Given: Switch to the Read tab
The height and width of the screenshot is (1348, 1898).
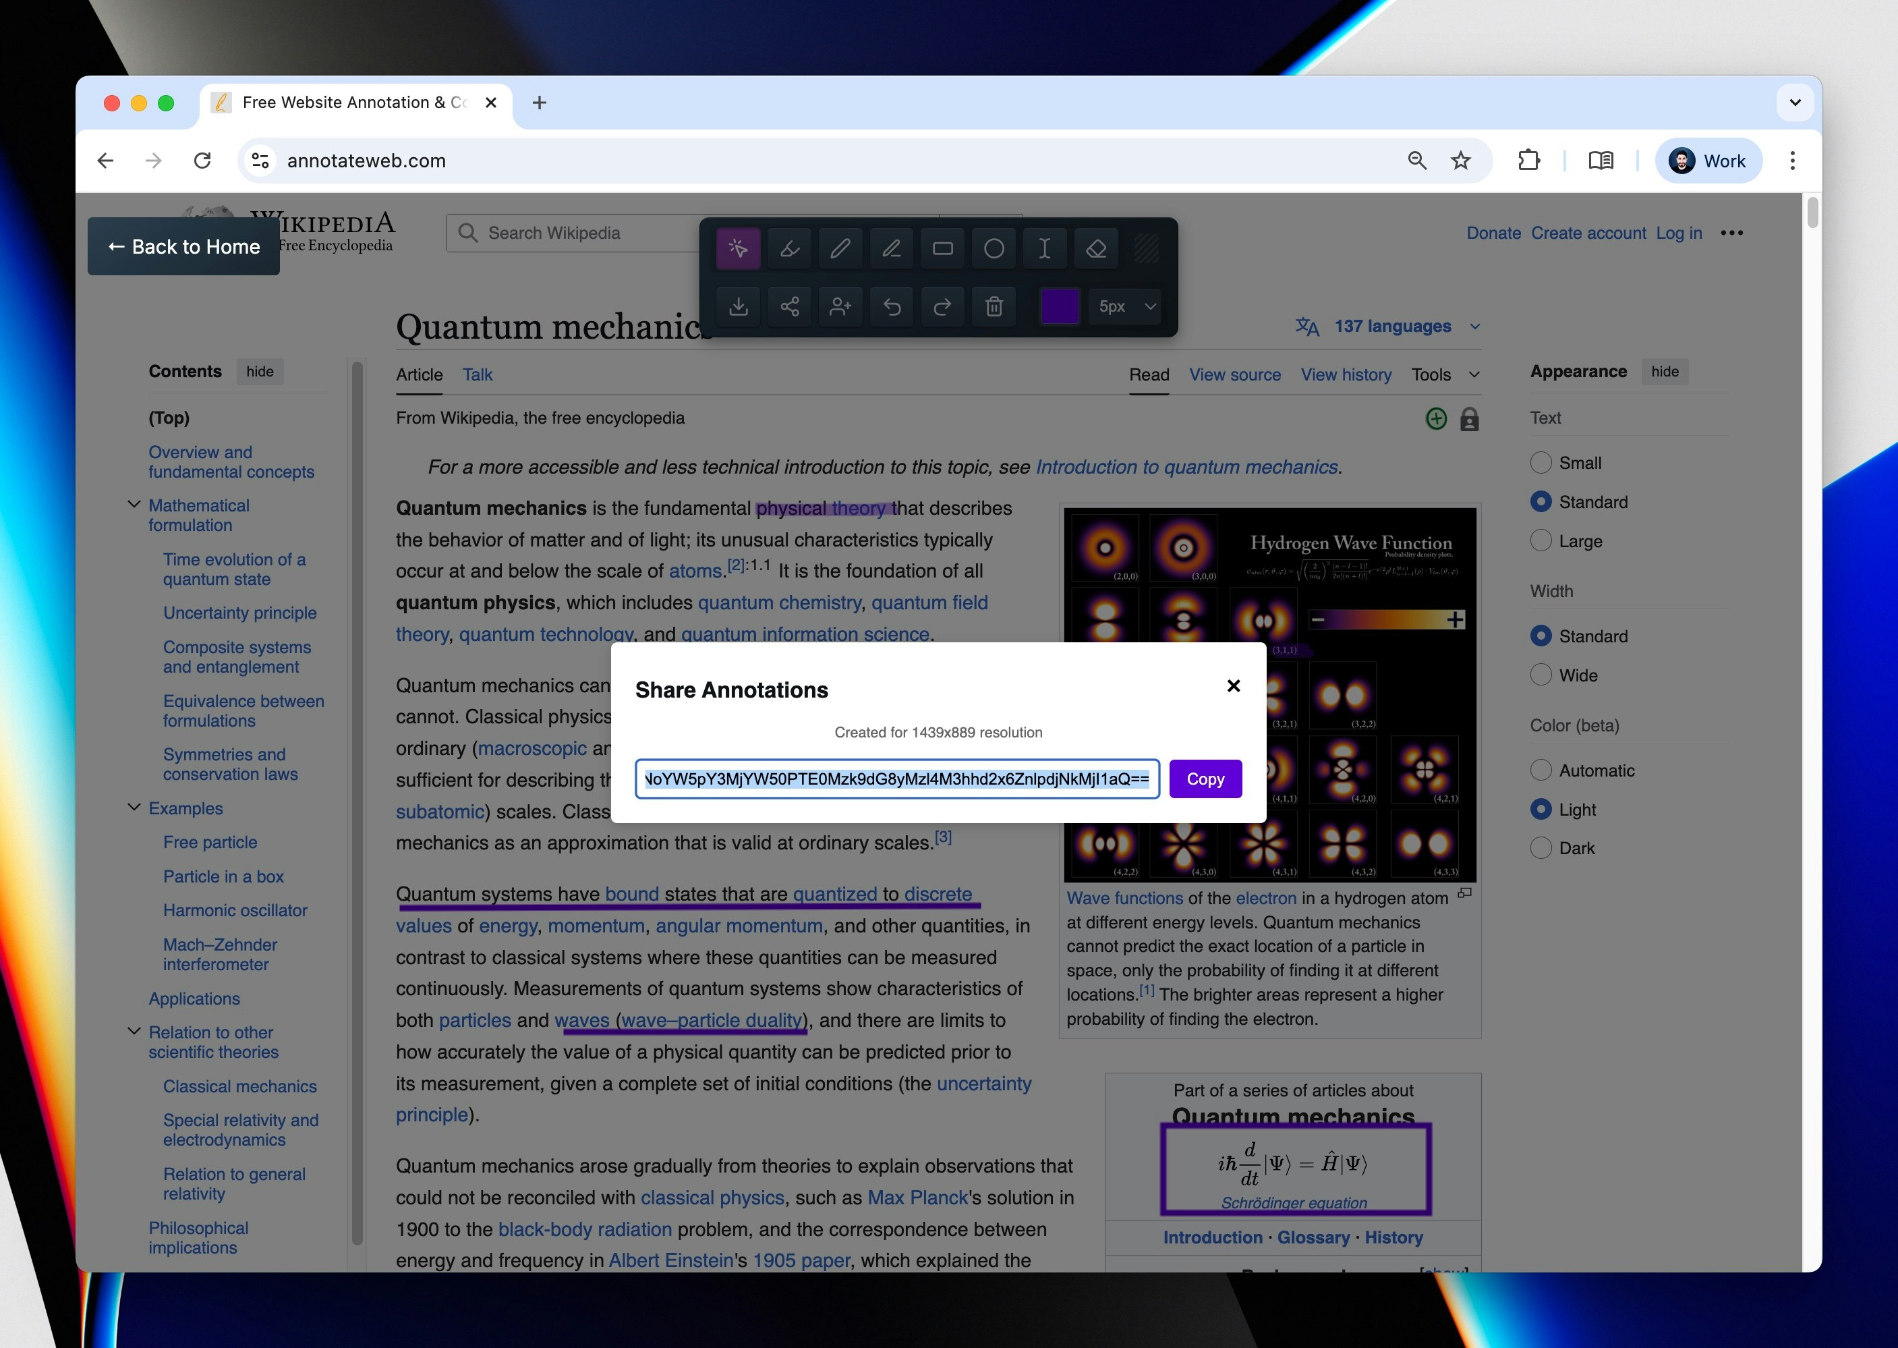Looking at the screenshot, I should (1149, 375).
